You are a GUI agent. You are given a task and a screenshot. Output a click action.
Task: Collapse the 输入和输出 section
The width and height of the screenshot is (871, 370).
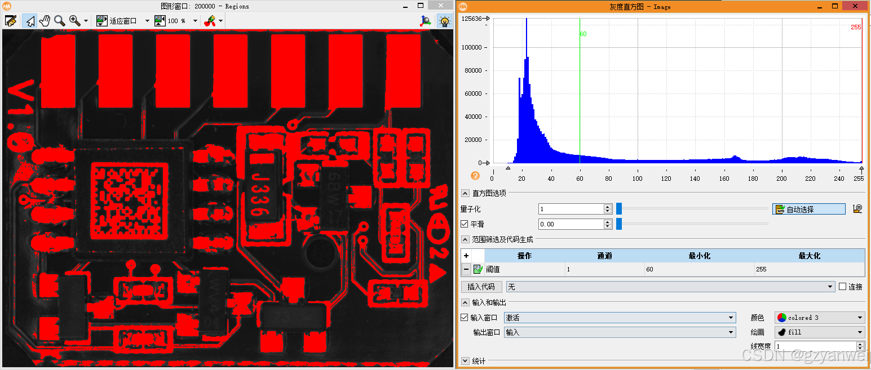[x=465, y=302]
